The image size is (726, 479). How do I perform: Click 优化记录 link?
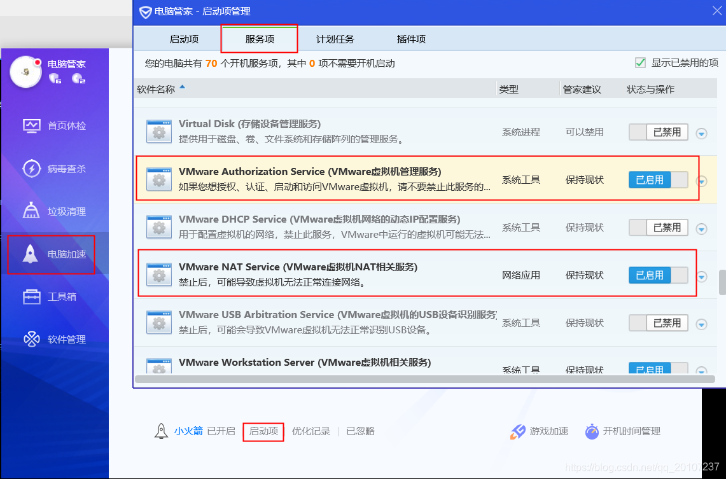click(311, 431)
